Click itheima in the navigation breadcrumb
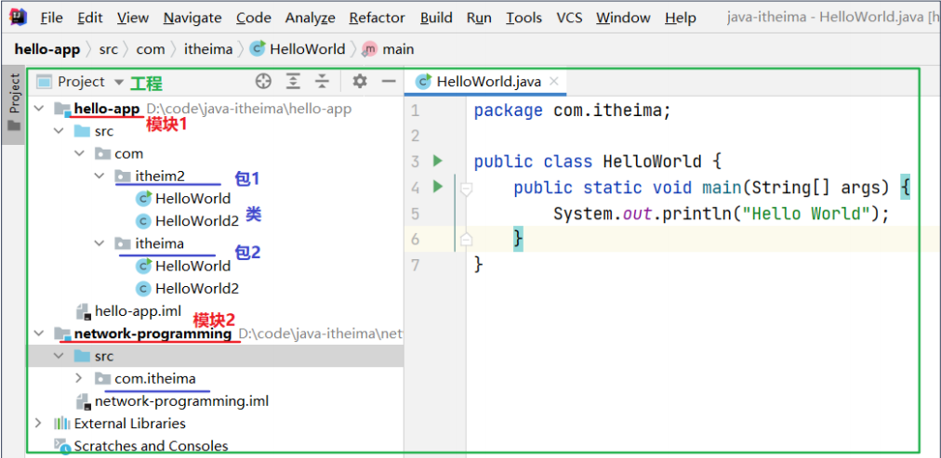The height and width of the screenshot is (458, 941). pyautogui.click(x=208, y=49)
